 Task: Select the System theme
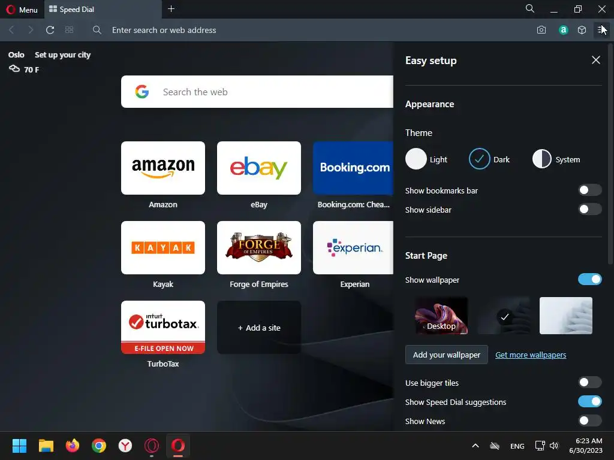[x=556, y=159]
